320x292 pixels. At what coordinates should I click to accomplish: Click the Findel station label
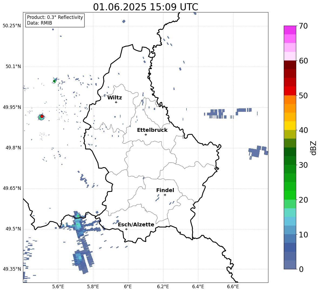[x=165, y=190]
